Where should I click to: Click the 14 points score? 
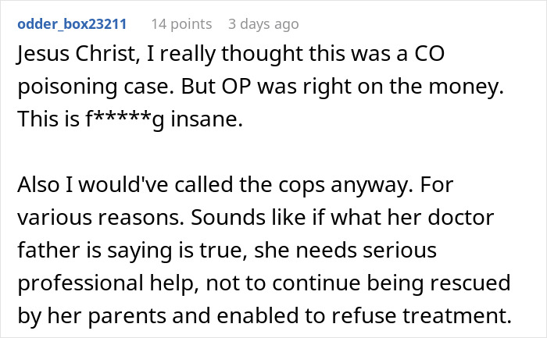pyautogui.click(x=181, y=24)
